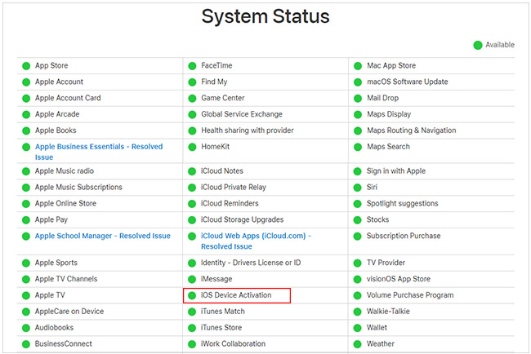Open Apple School Manager Resolved Issue link
This screenshot has width=531, height=354.
coord(103,236)
